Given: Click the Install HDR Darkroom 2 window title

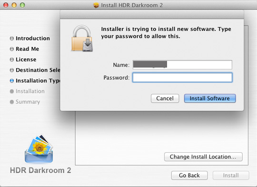Looking at the screenshot, I should click(132, 5).
